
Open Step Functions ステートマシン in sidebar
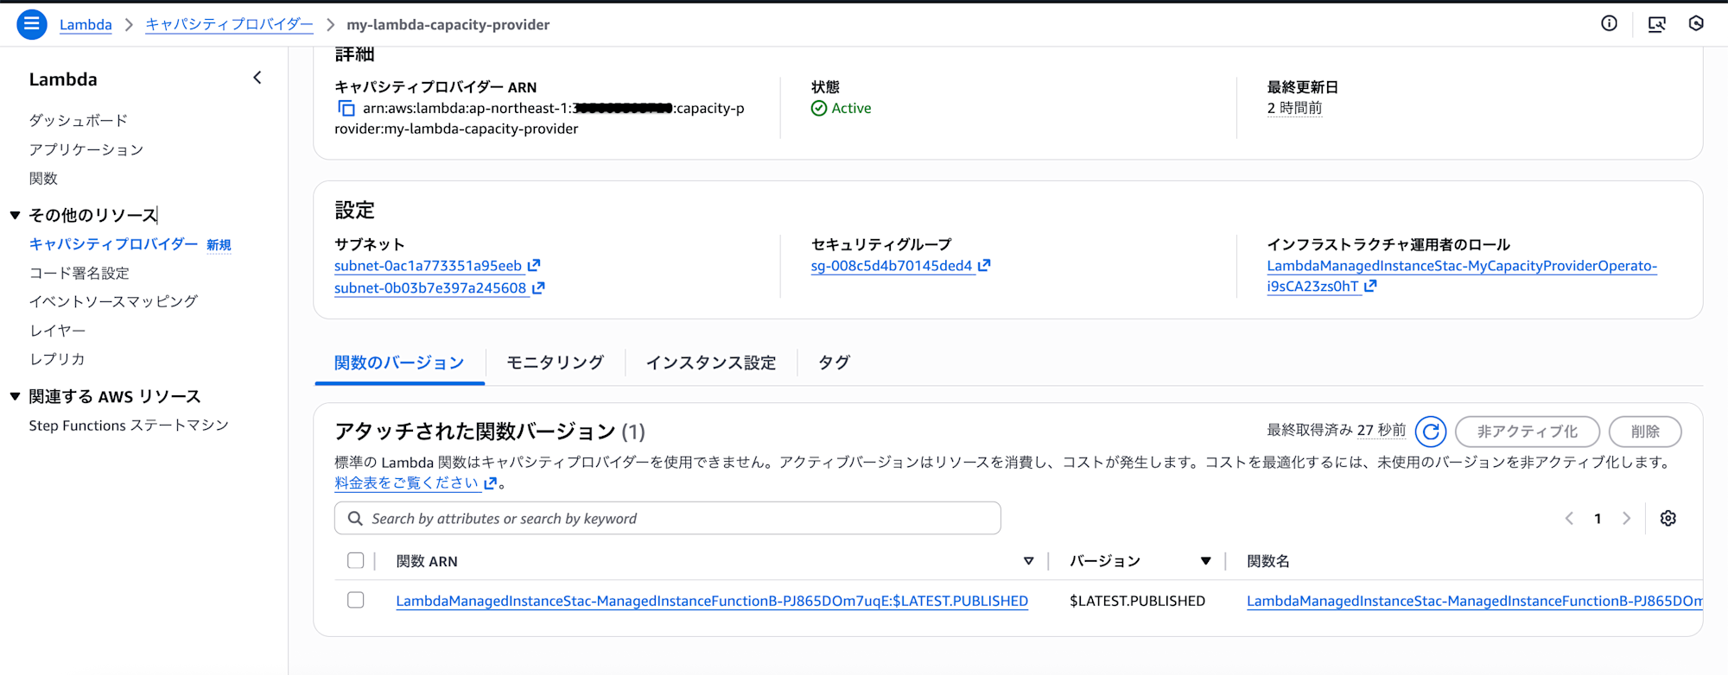[x=129, y=426]
